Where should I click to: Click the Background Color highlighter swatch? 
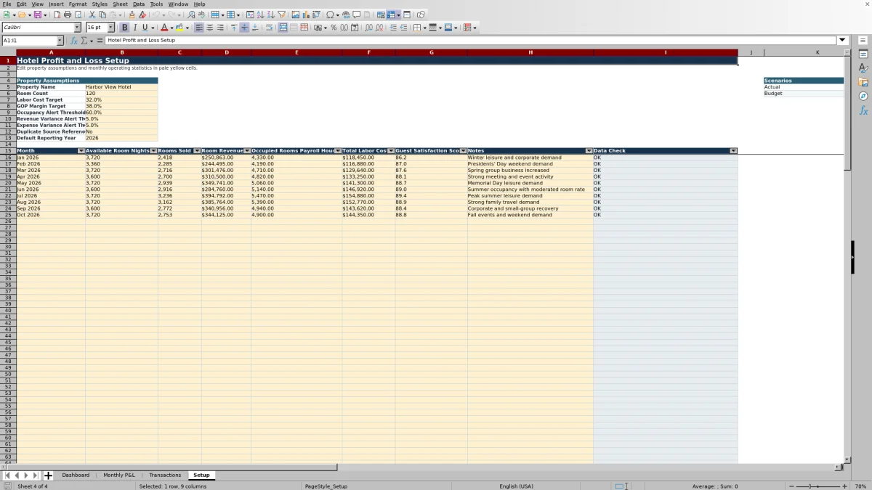click(179, 28)
